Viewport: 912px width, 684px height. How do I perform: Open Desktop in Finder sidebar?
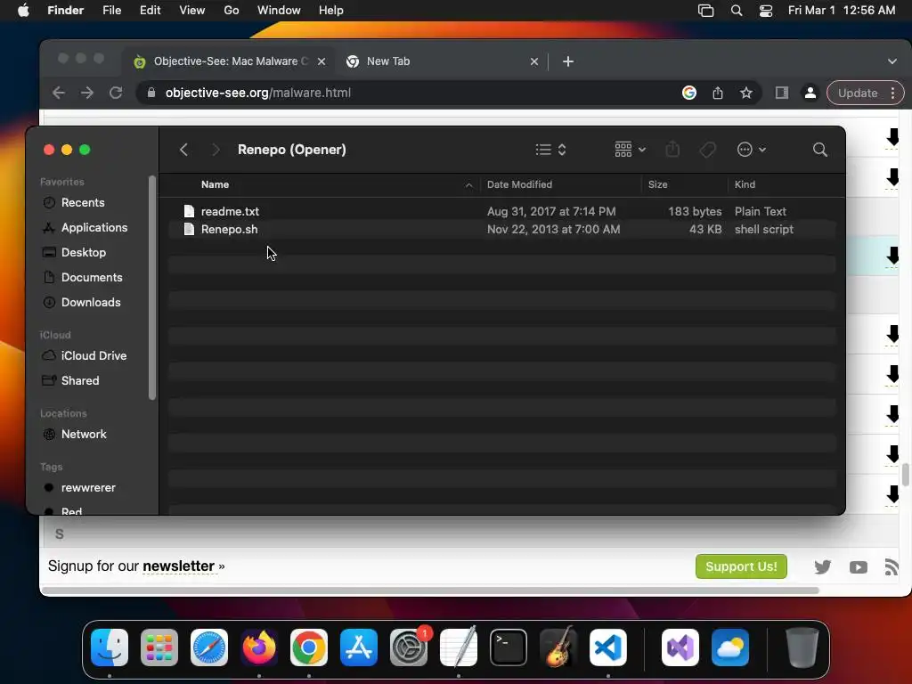pos(83,252)
